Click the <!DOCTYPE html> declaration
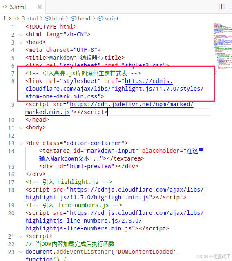Image resolution: width=232 pixels, height=261 pixels. (x=51, y=27)
